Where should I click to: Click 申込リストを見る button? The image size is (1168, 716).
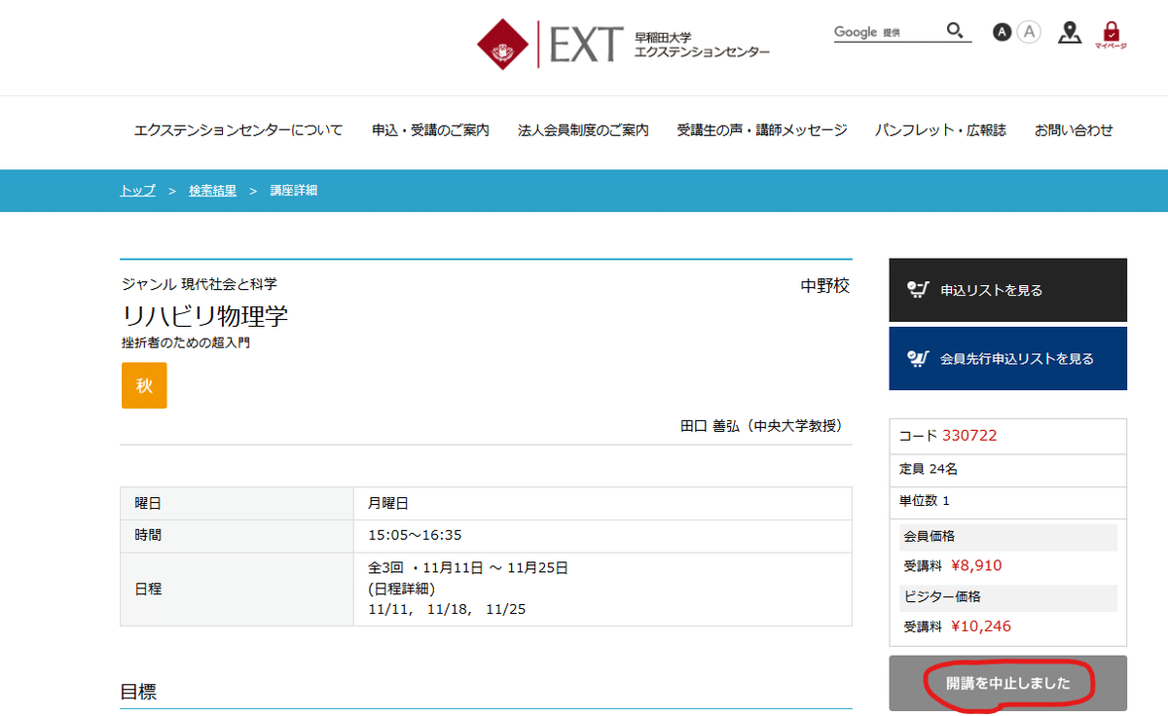point(1007,290)
